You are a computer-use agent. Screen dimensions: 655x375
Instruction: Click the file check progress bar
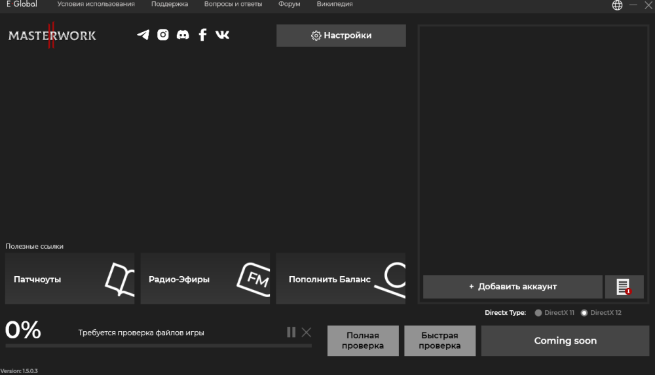[x=158, y=346]
